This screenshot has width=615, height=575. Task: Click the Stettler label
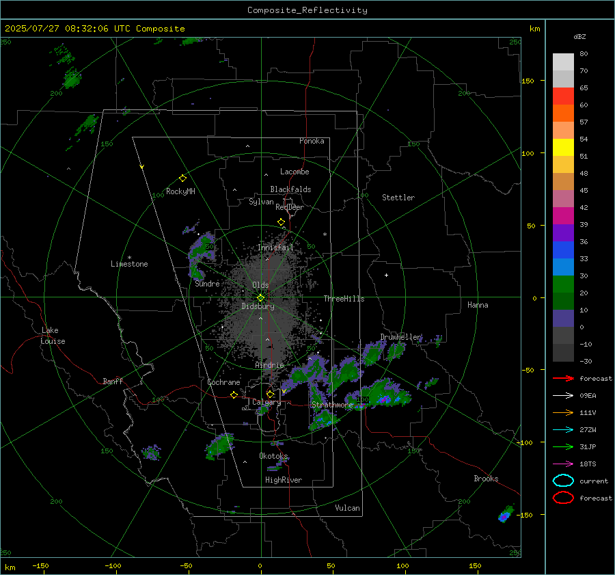(x=398, y=198)
